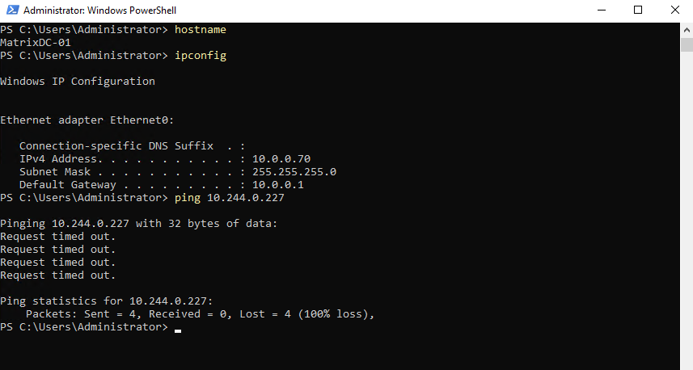Click the Windows IP Configuration heading

point(78,82)
